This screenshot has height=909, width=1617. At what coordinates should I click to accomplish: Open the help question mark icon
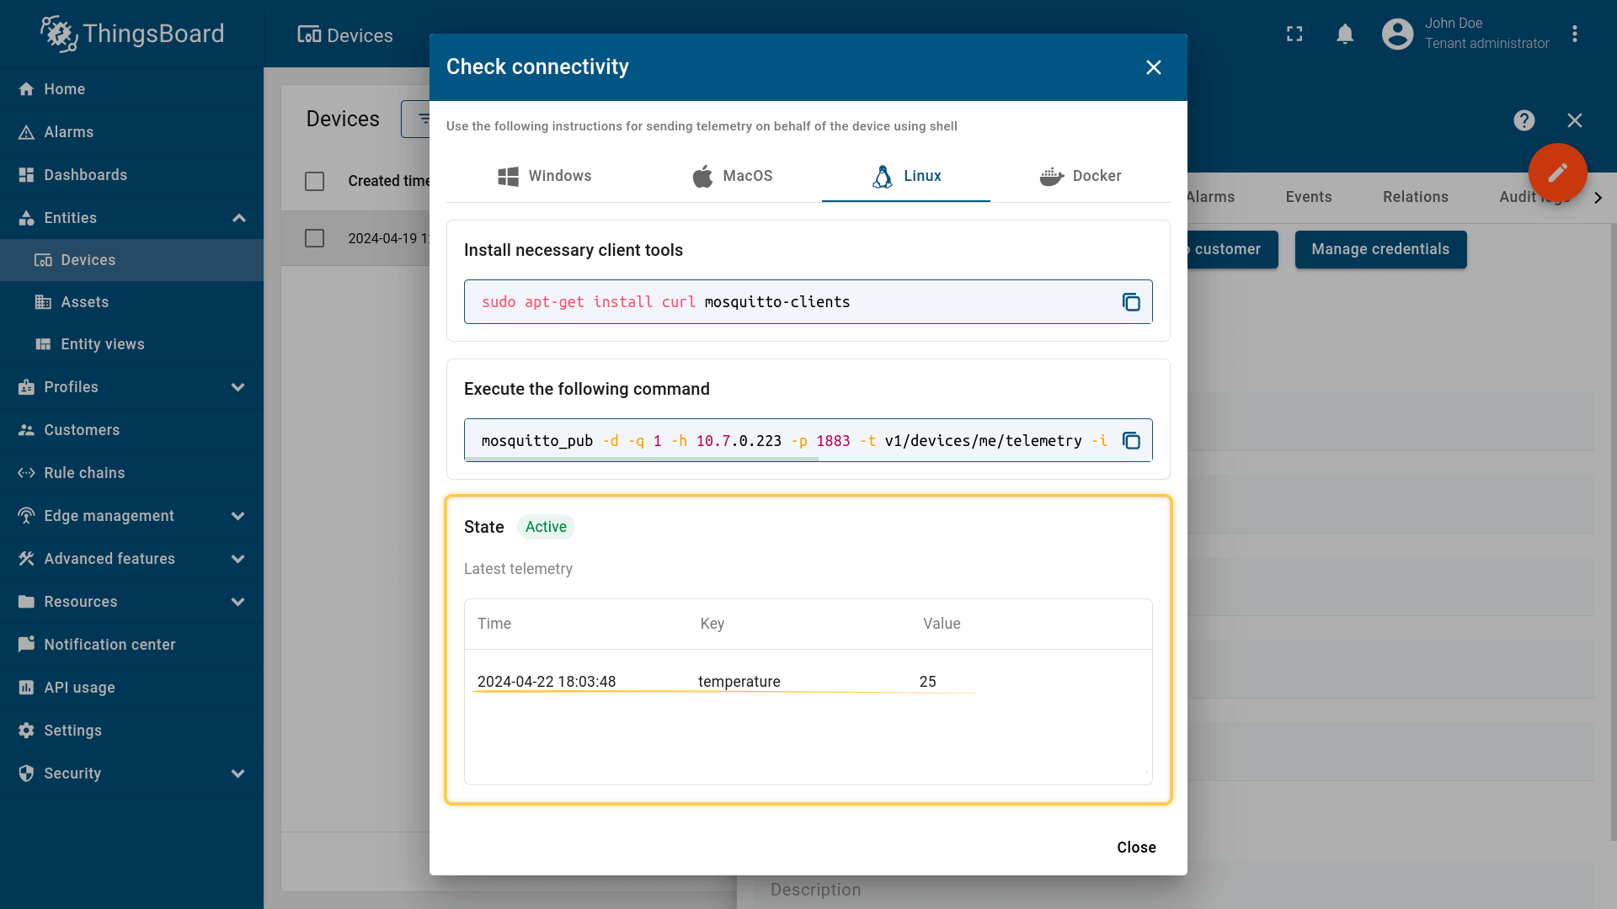click(1524, 120)
